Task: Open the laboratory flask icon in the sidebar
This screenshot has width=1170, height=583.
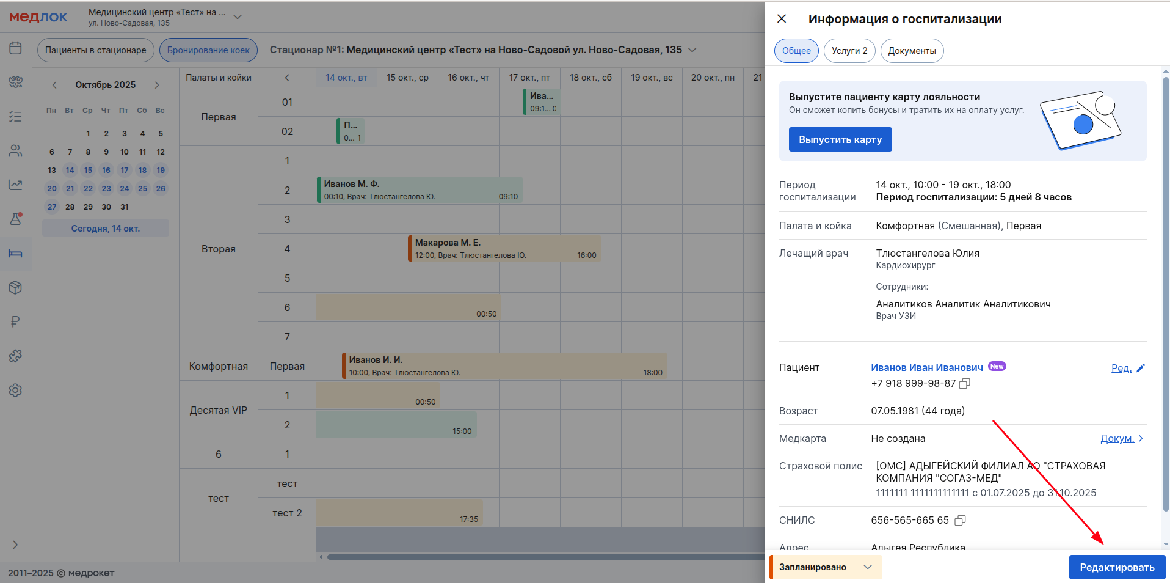Action: tap(15, 219)
